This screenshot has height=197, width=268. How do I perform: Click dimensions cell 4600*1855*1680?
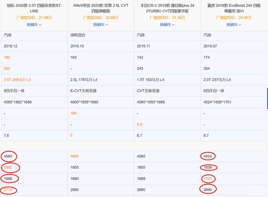click(84, 102)
